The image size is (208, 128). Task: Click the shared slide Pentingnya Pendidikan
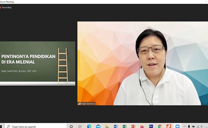click(x=37, y=63)
